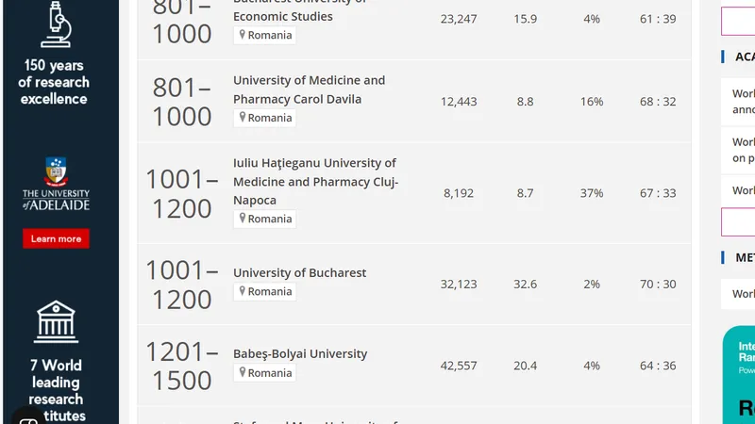Open the Iuliu Haţieganu University of Medicine link

pyautogui.click(x=316, y=181)
